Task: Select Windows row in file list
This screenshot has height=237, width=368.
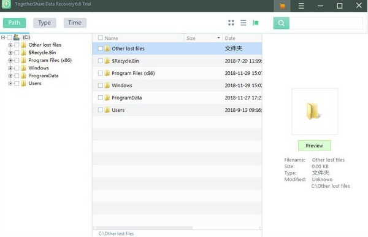Action: [177, 85]
